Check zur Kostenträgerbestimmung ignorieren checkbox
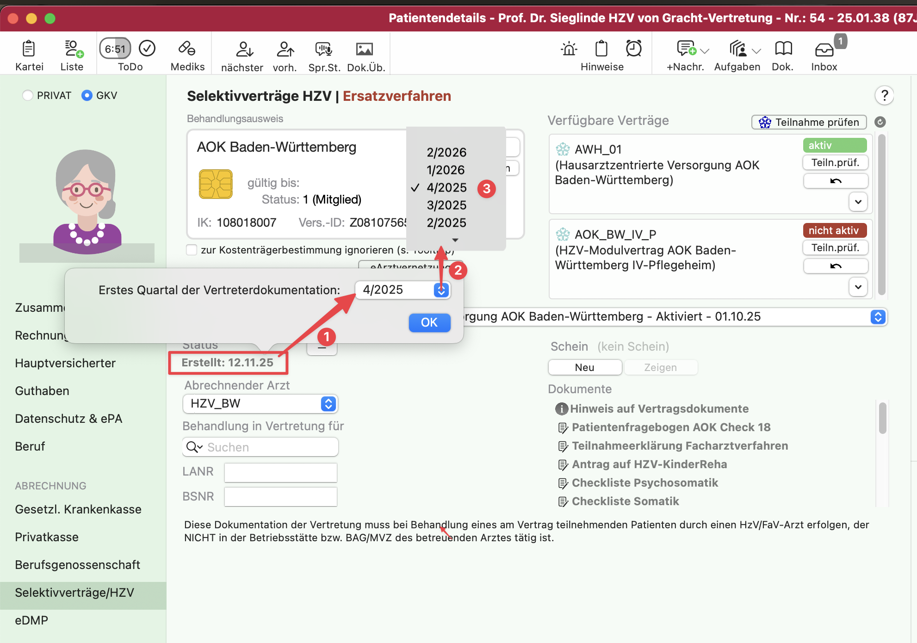The height and width of the screenshot is (643, 917). click(x=192, y=250)
